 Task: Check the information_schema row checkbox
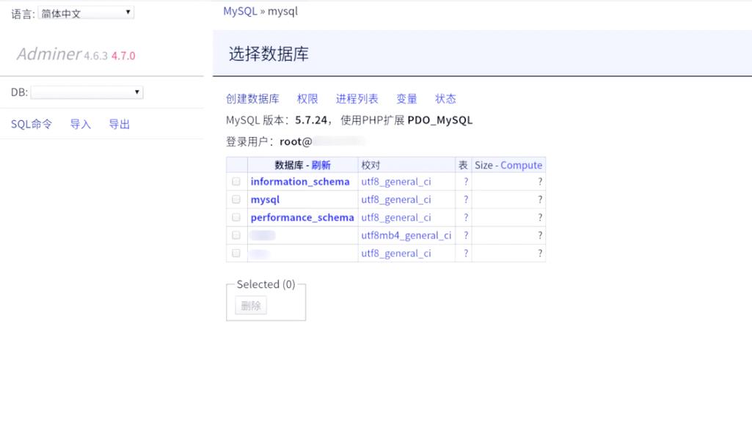coord(236,182)
